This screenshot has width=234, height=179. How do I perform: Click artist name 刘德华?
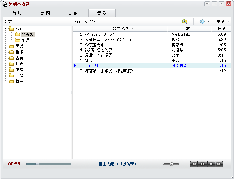point(177,50)
